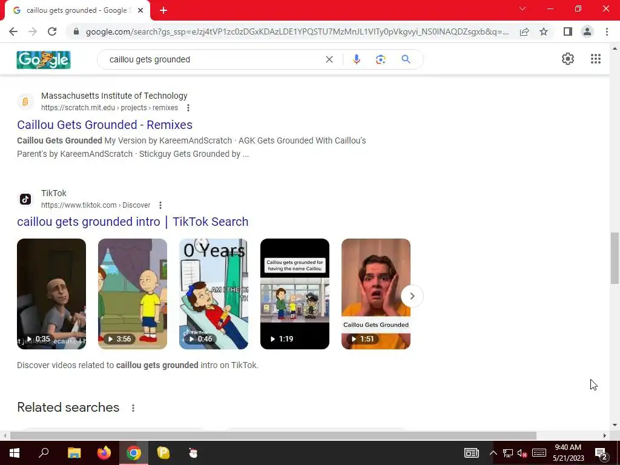The image size is (620, 465).
Task: Click the muted volume tray icon
Action: coord(523,453)
